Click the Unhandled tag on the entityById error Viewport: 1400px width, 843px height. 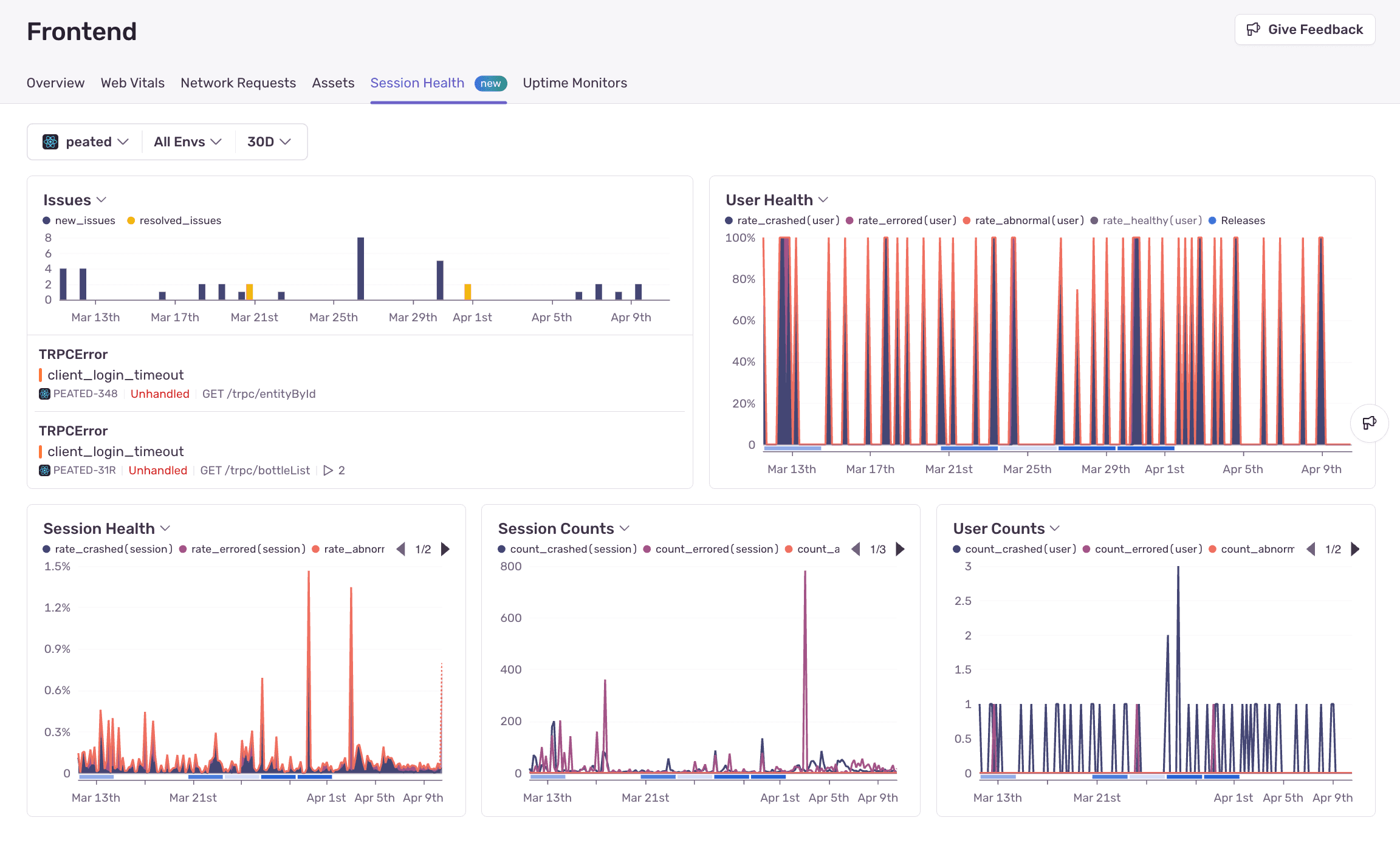click(160, 394)
